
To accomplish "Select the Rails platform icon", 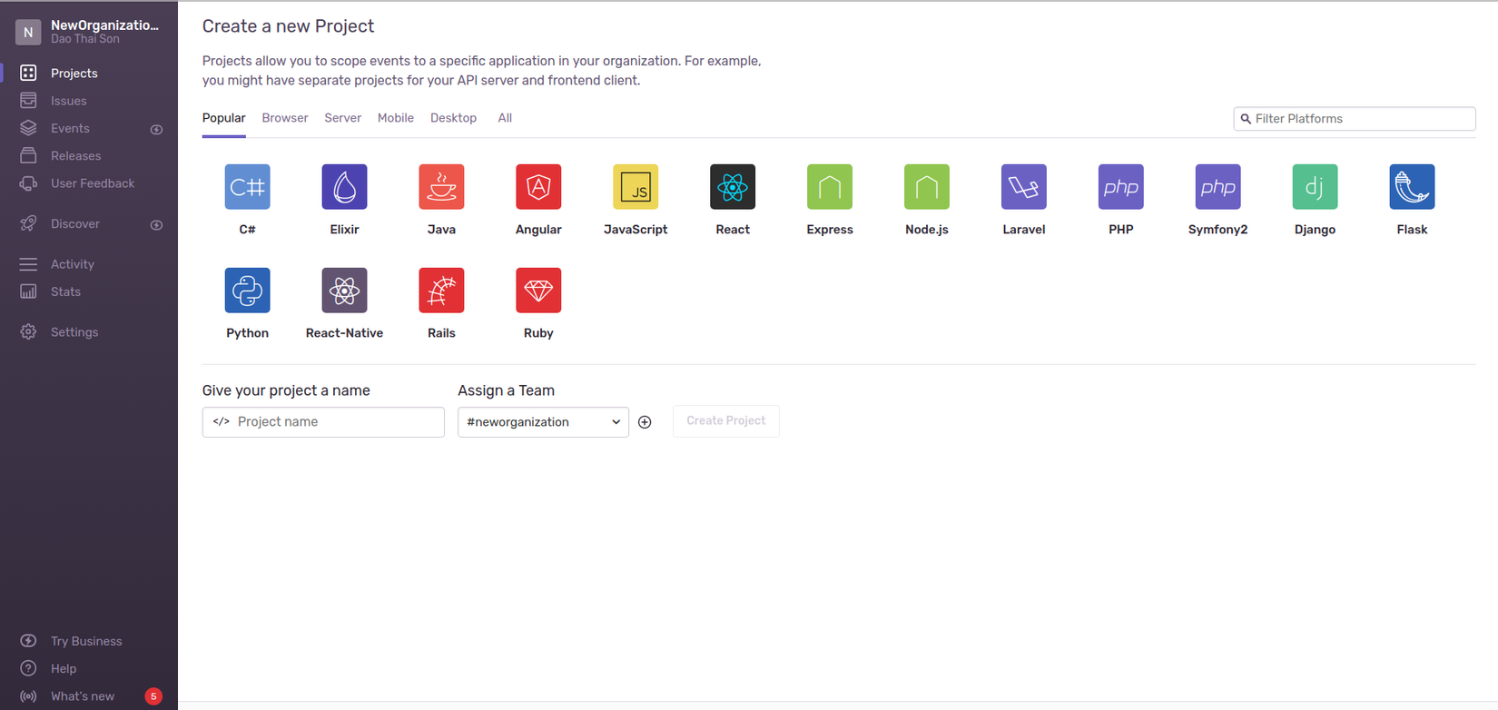I will click(x=441, y=291).
